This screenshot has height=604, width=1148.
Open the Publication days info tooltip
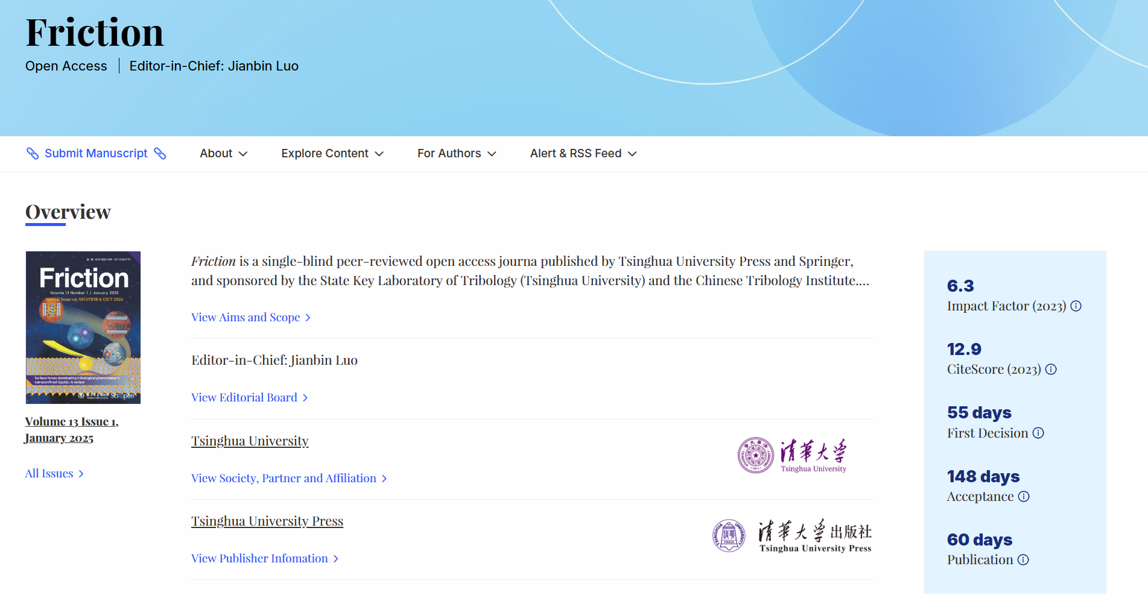pos(1023,560)
